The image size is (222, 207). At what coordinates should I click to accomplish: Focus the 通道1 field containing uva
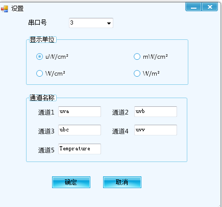click(80, 111)
